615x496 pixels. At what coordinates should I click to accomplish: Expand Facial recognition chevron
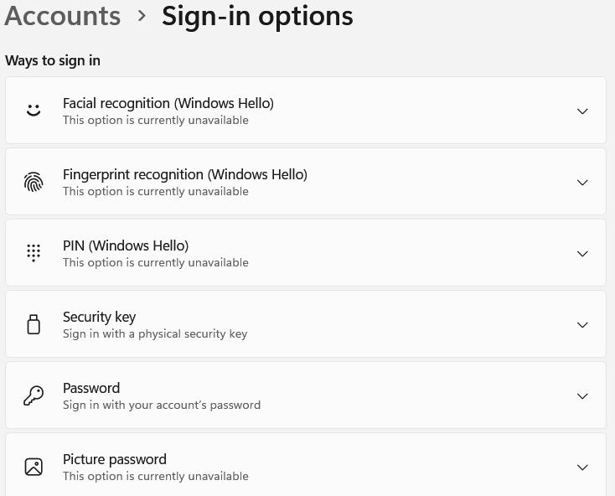(x=582, y=111)
